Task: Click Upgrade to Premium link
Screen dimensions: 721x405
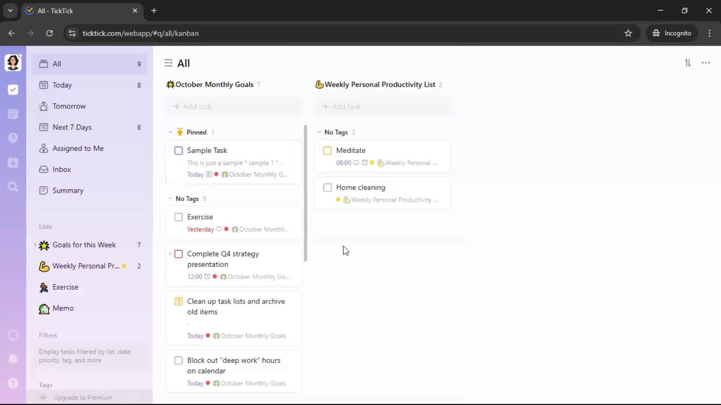Action: click(83, 397)
